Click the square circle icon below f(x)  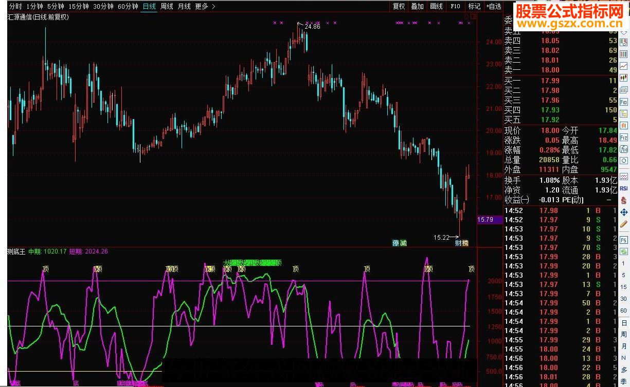click(624, 161)
